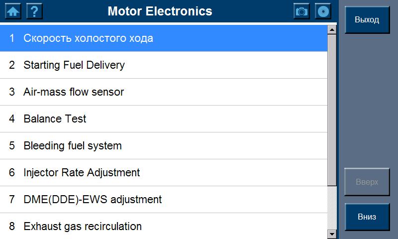Go to the home screen icon
The width and height of the screenshot is (398, 239).
13,11
